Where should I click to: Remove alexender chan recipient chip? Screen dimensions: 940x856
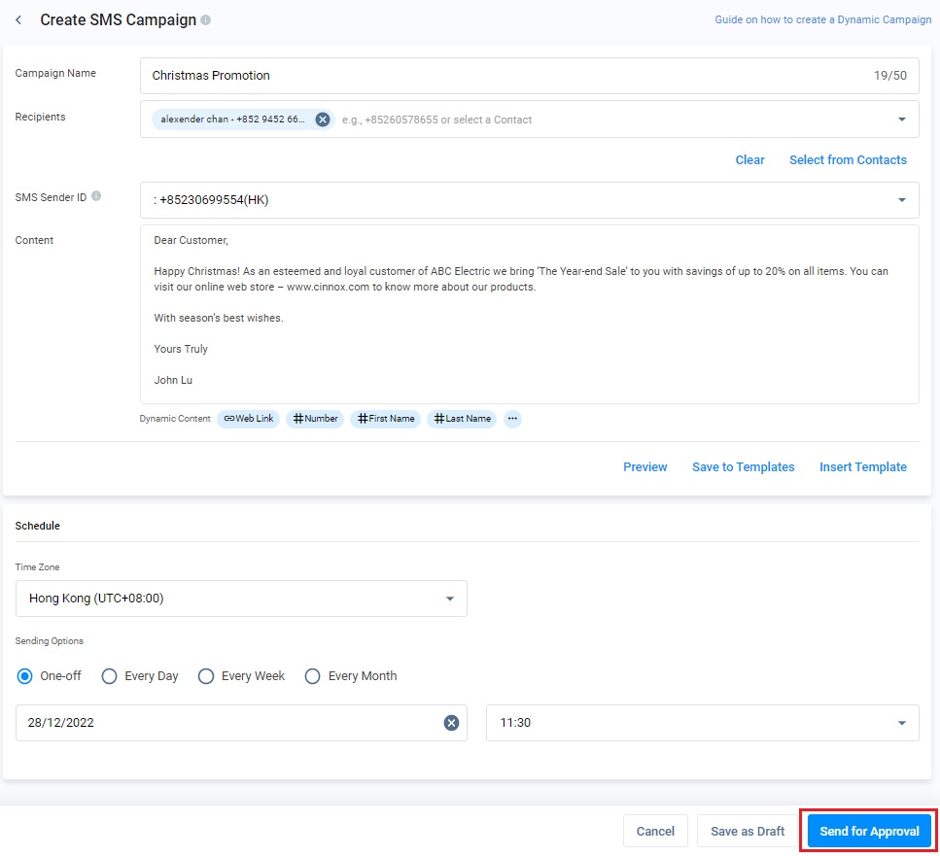coord(323,120)
